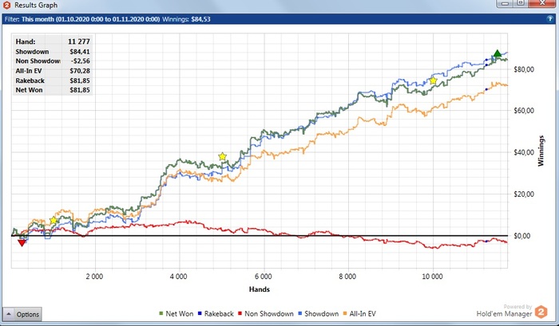Click the 8 000 hands axis label
The height and width of the screenshot is (326, 559).
click(x=347, y=277)
